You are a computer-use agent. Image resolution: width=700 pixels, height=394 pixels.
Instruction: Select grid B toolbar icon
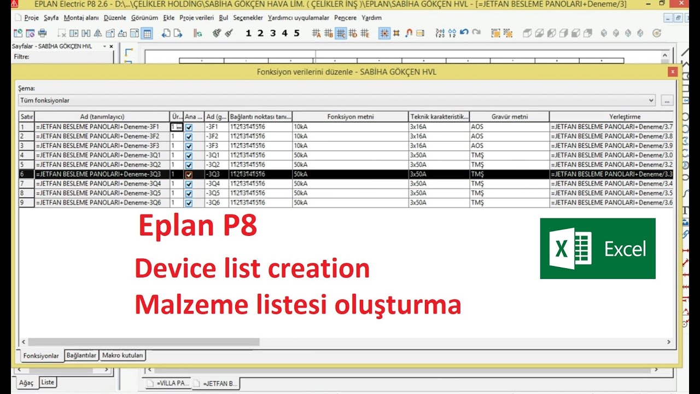[329, 33]
